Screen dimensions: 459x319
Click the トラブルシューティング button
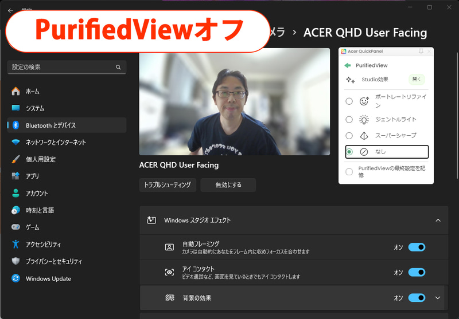168,185
